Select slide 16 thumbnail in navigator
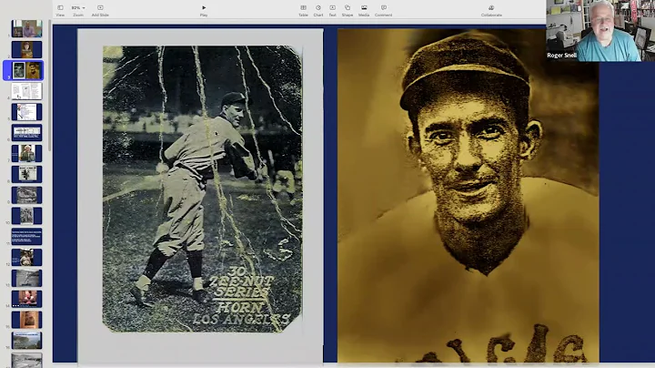 point(26,341)
